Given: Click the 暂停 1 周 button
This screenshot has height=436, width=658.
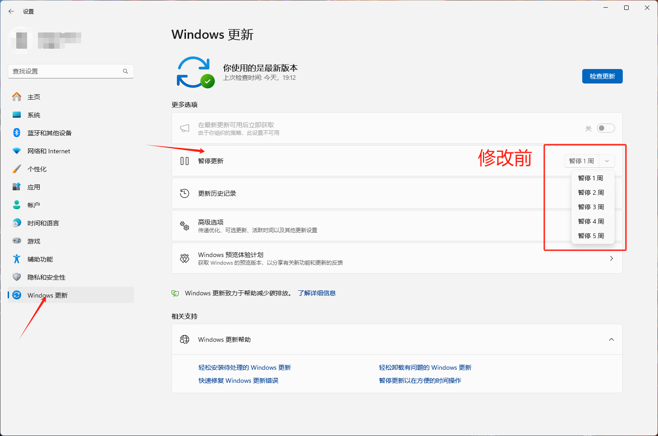Looking at the screenshot, I should pos(582,161).
